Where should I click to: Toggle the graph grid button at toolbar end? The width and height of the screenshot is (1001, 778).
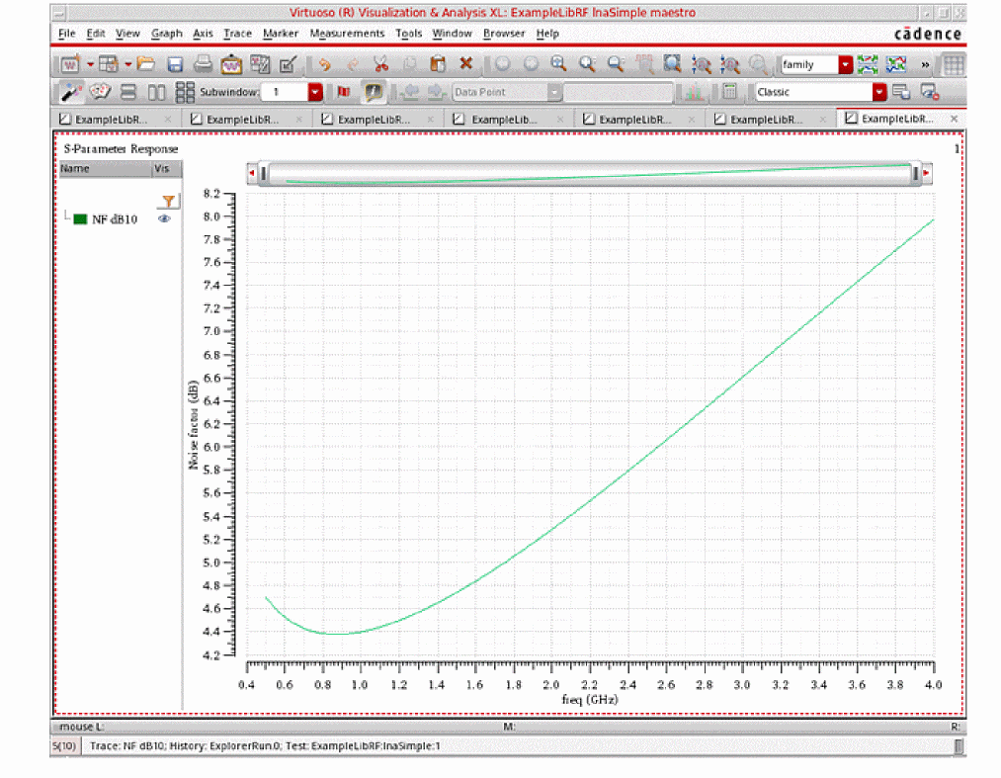953,65
